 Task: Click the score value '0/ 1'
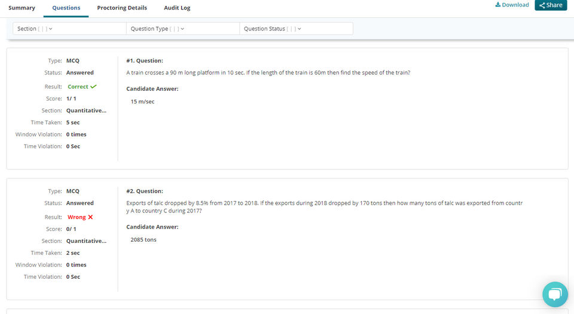(71, 229)
